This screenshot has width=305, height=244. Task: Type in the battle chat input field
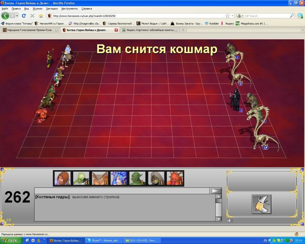coord(122,191)
